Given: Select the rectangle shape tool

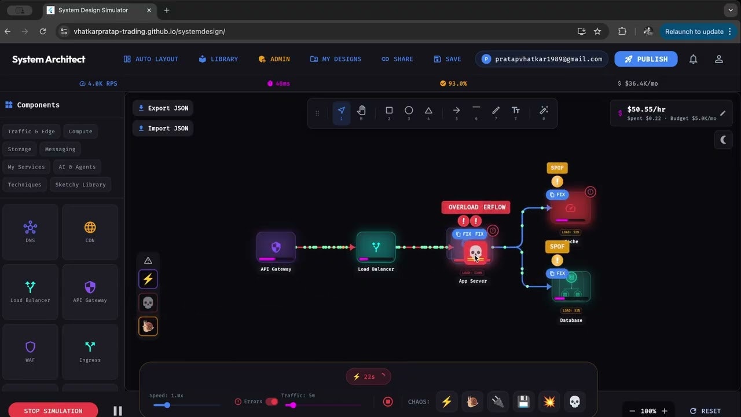Looking at the screenshot, I should pos(389,111).
